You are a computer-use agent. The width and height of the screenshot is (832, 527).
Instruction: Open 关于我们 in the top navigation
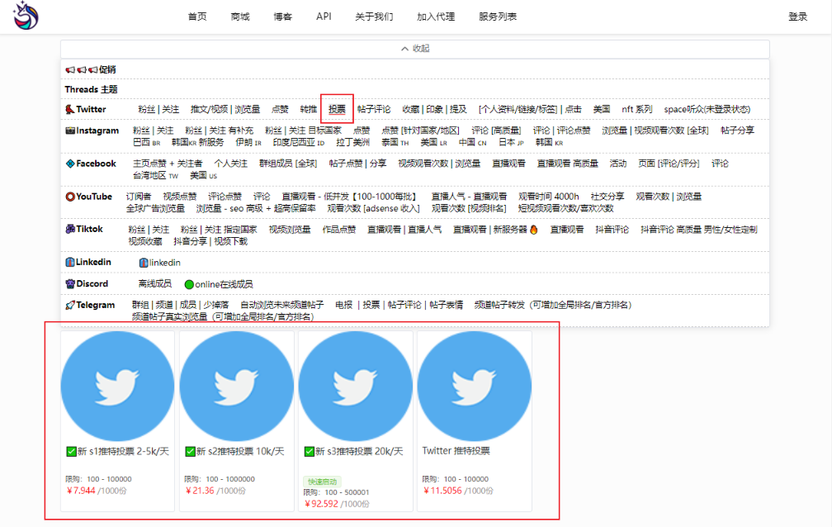point(374,17)
